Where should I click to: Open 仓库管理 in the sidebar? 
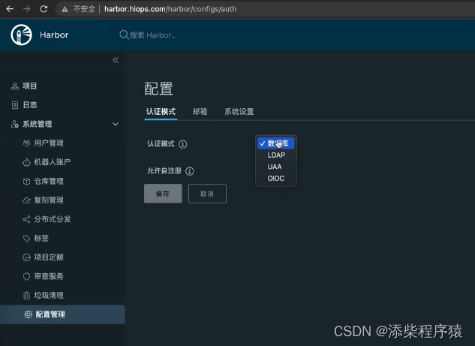coord(49,181)
